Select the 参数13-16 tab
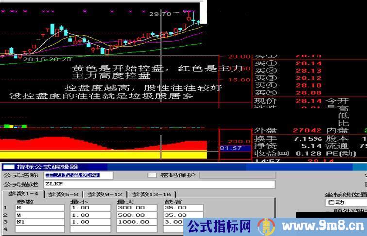 click(x=151, y=194)
